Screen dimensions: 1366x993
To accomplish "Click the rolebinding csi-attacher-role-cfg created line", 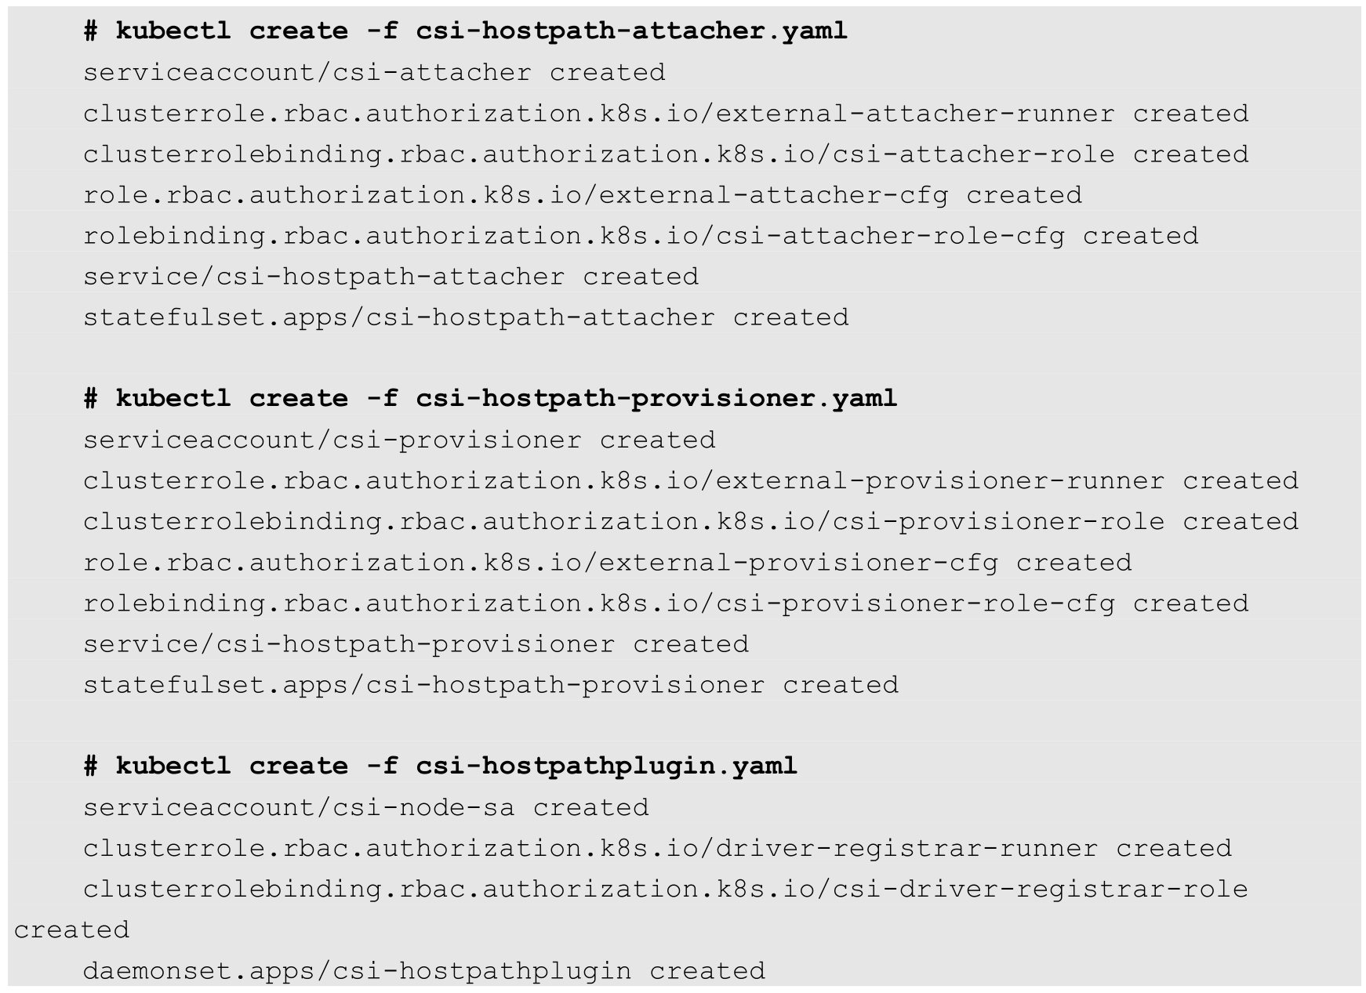I will pos(641,236).
